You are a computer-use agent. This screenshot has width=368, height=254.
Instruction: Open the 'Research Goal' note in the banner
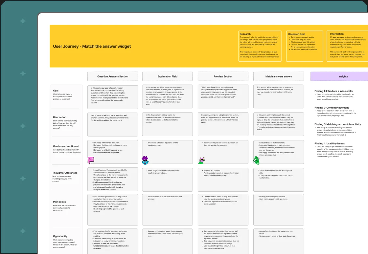304,46
